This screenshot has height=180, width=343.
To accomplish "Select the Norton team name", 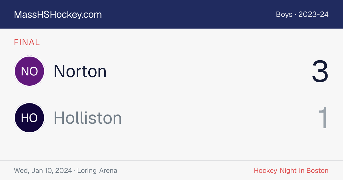I will (80, 71).
